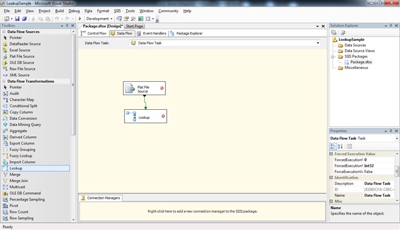This screenshot has width=400, height=230.
Task: Open Community menu
Action: (x=168, y=11)
